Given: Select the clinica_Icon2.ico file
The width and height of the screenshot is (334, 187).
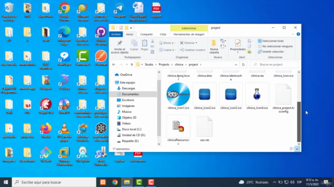Looking at the screenshot, I should [x=205, y=96].
